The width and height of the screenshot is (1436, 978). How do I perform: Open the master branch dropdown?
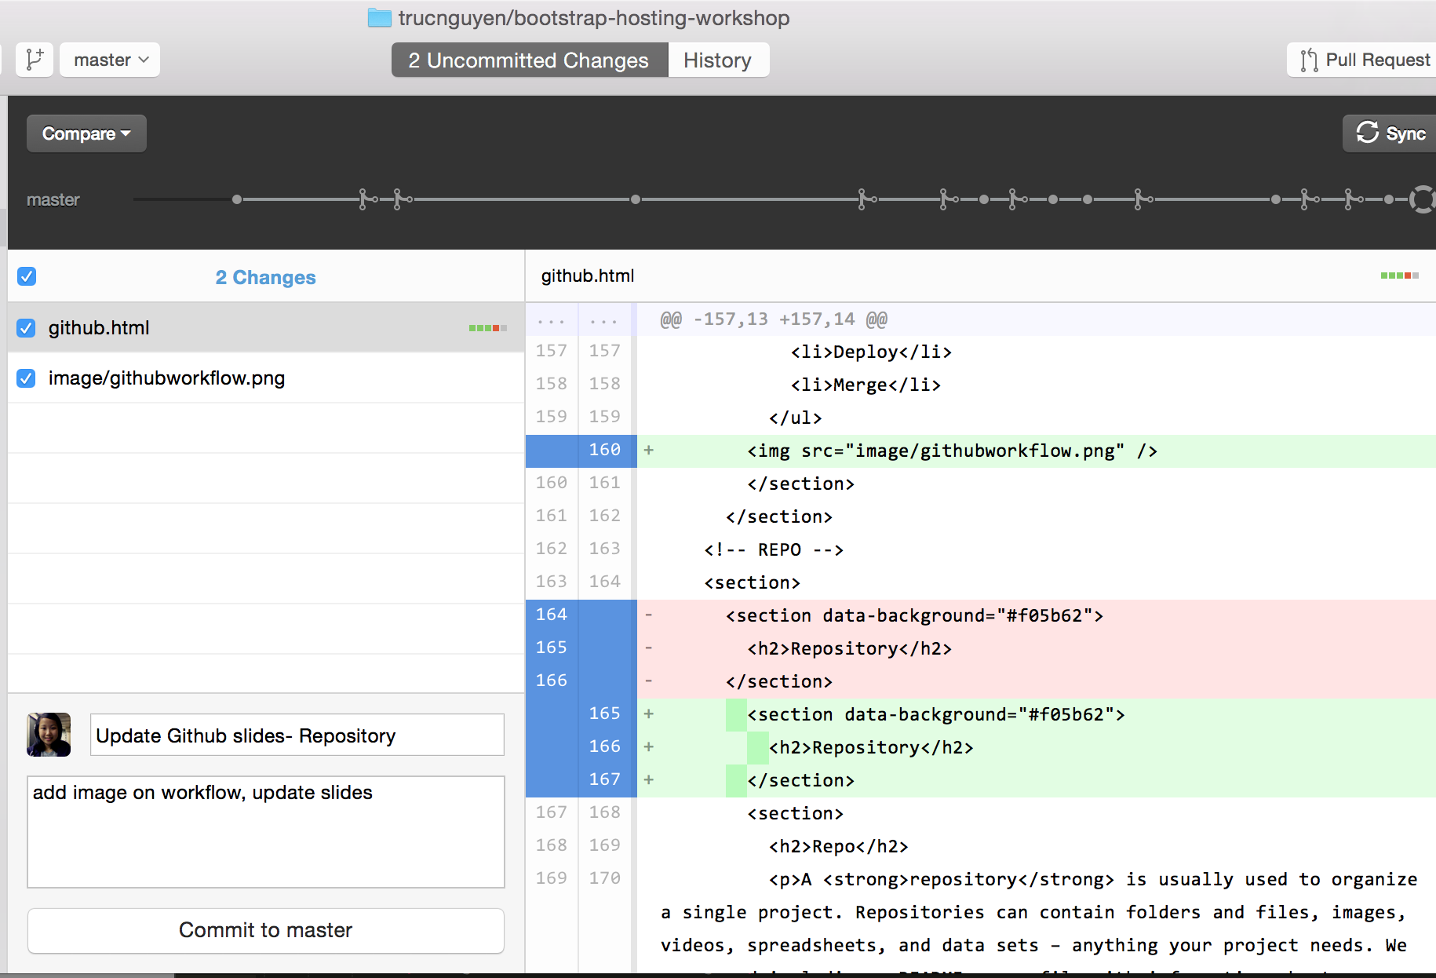tap(109, 59)
